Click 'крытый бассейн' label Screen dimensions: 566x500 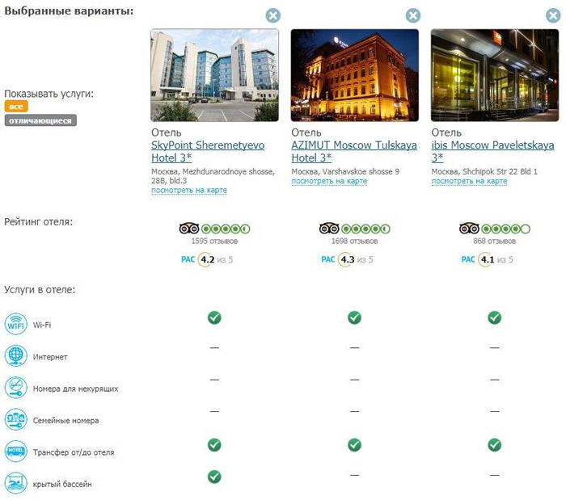point(62,484)
